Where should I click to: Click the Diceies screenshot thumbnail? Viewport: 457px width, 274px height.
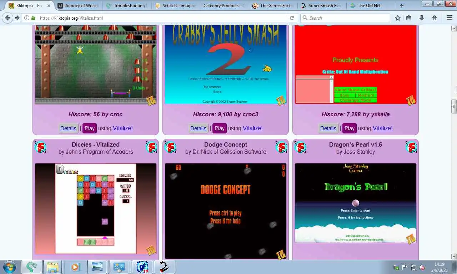[x=96, y=209]
